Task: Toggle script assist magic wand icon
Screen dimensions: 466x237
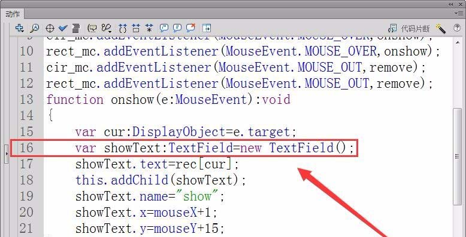Action: (x=440, y=29)
